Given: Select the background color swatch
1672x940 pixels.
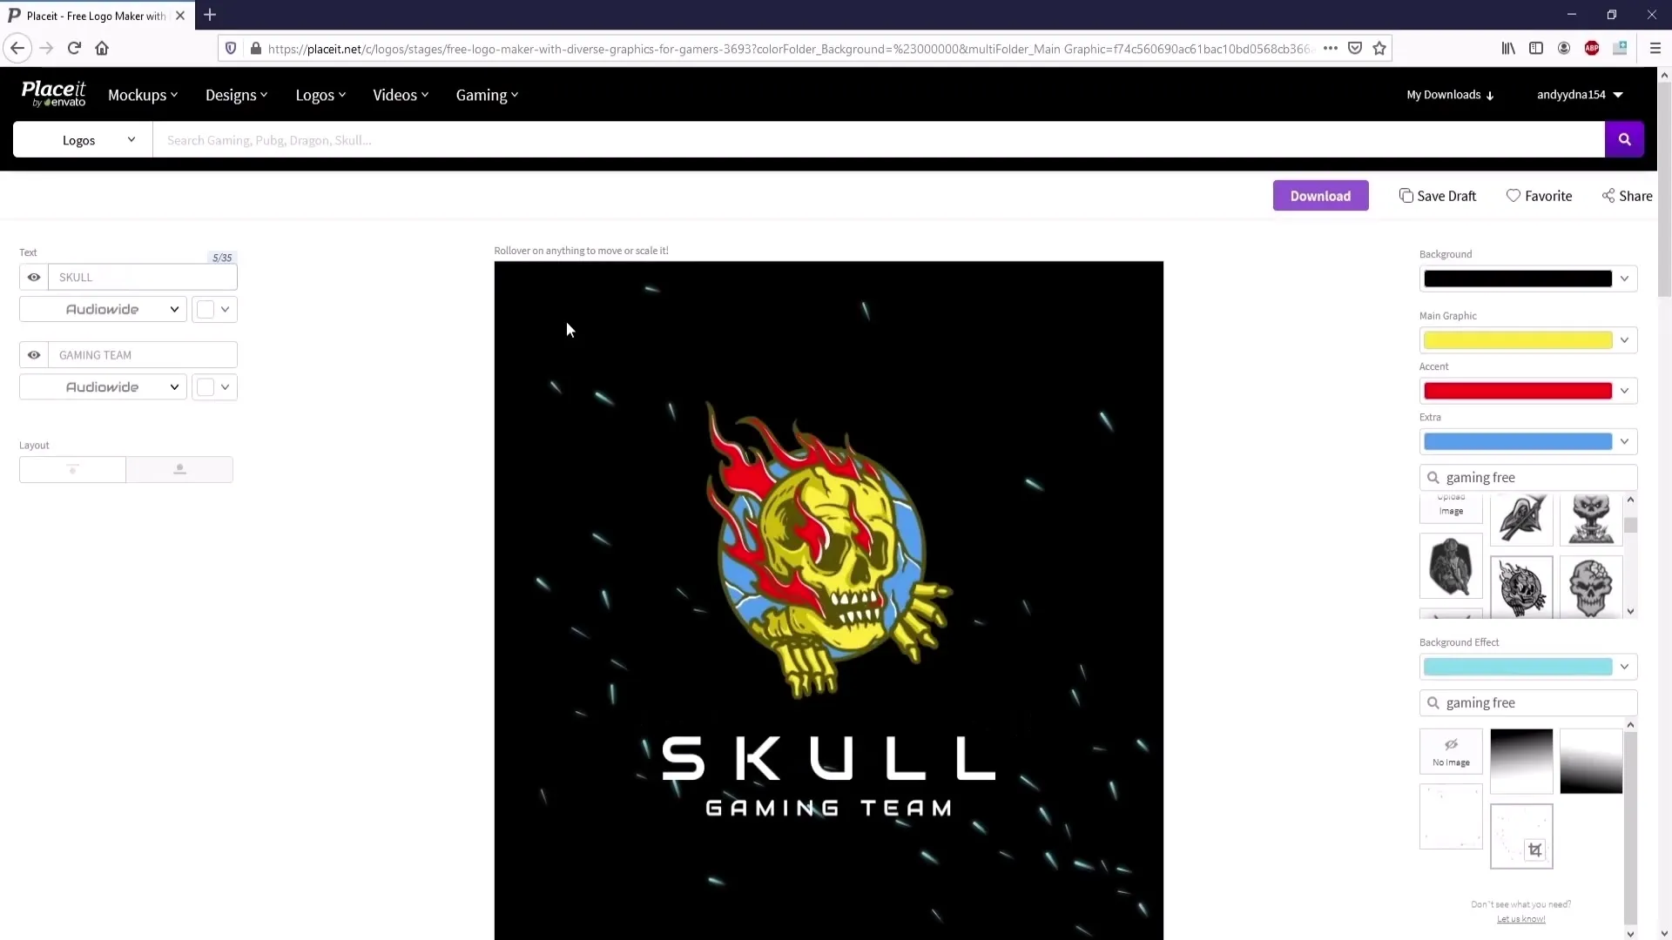Looking at the screenshot, I should (1518, 278).
